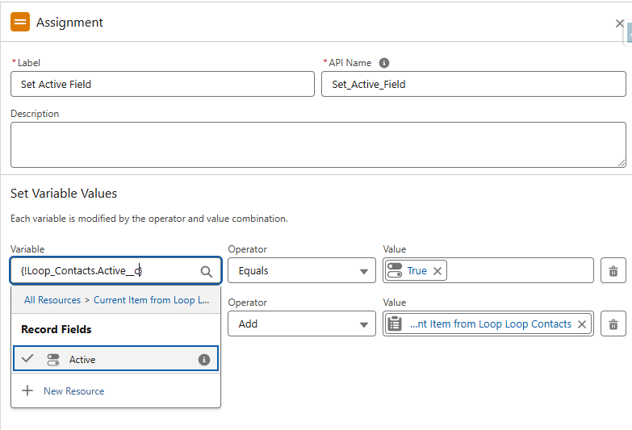Click the Label text field
The height and width of the screenshot is (430, 632).
pyautogui.click(x=162, y=84)
